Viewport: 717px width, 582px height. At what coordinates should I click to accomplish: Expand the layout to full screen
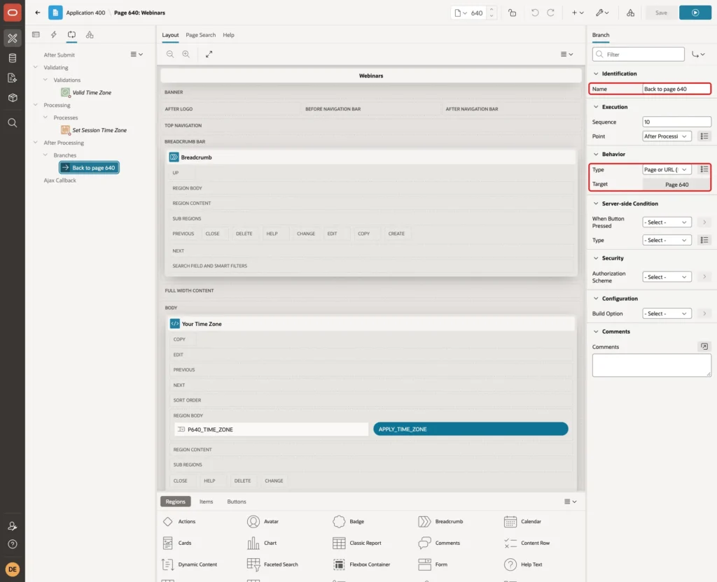209,54
